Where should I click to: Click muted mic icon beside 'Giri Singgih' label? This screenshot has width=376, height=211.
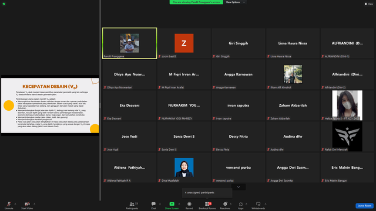tap(214, 56)
